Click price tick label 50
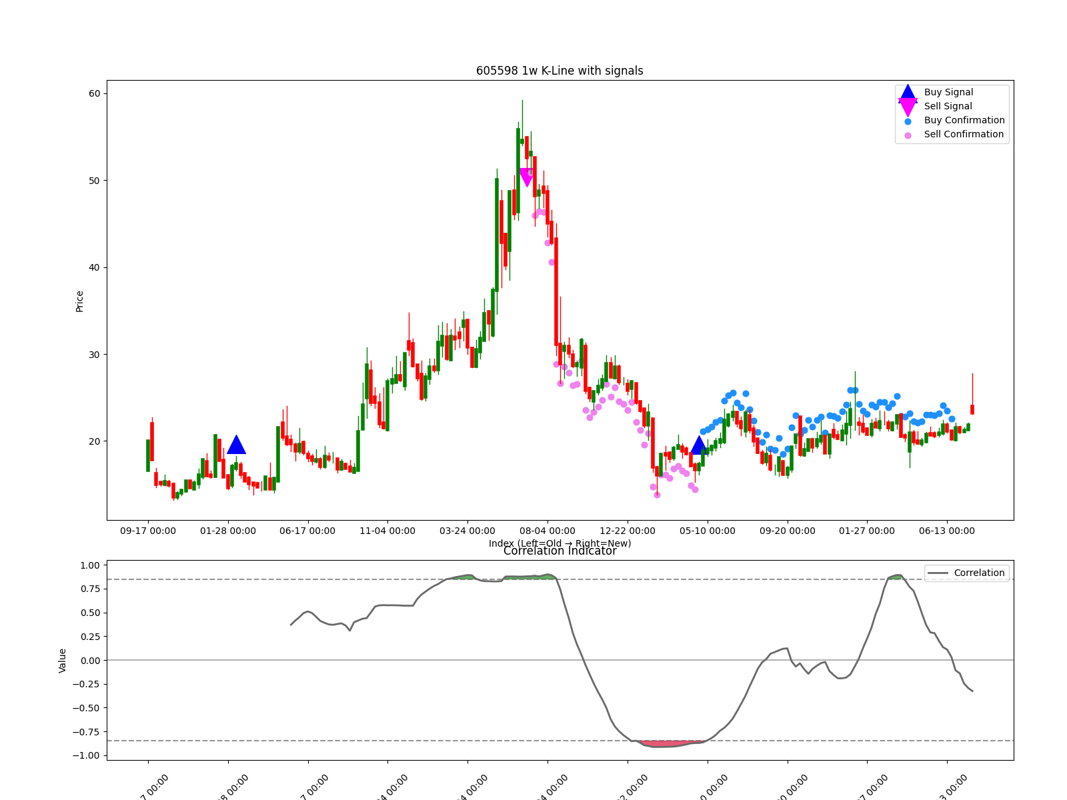Screen dimensions: 1067x800 pyautogui.click(x=95, y=181)
